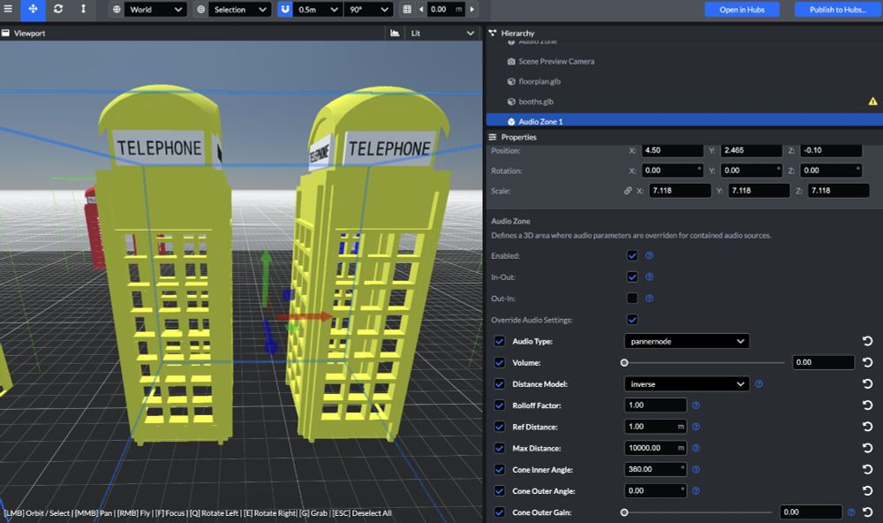This screenshot has height=523, width=883.
Task: Uncheck the Rolloff Factor override checkbox
Action: pos(499,406)
